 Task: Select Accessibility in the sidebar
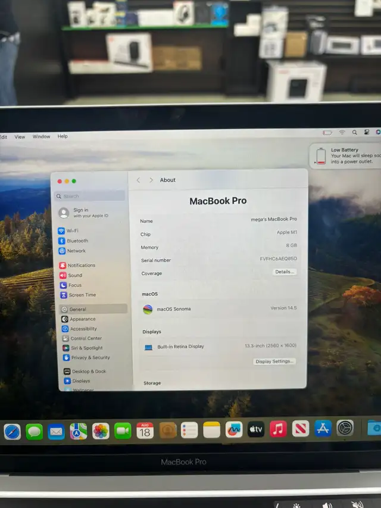[93, 329]
